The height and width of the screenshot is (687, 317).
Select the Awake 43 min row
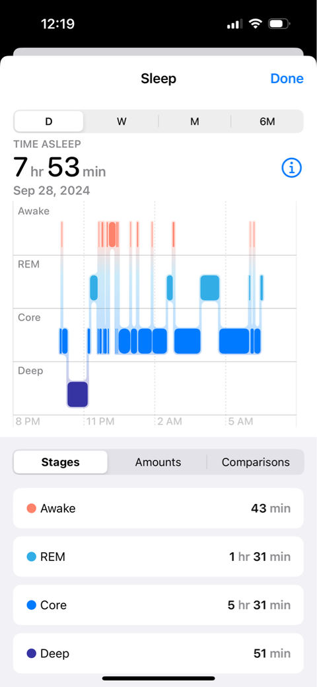(x=158, y=508)
